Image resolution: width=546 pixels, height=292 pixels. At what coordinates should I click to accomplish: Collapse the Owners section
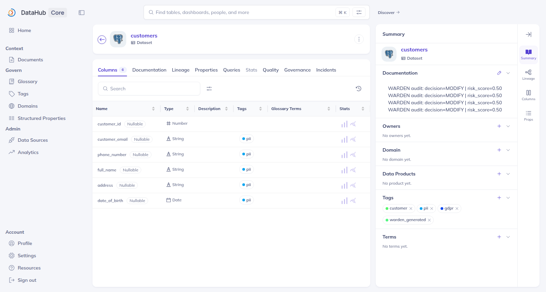508,126
